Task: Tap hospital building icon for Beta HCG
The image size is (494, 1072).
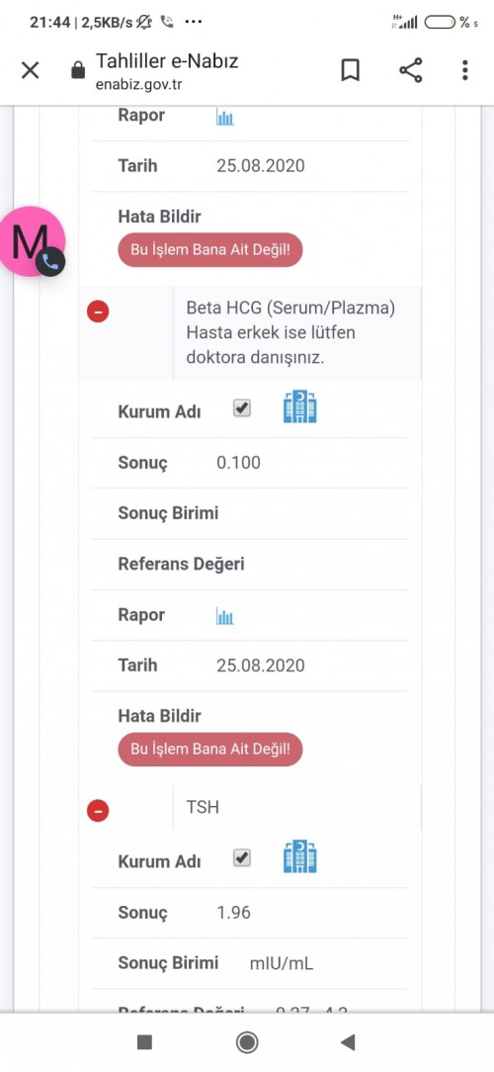Action: (x=300, y=407)
